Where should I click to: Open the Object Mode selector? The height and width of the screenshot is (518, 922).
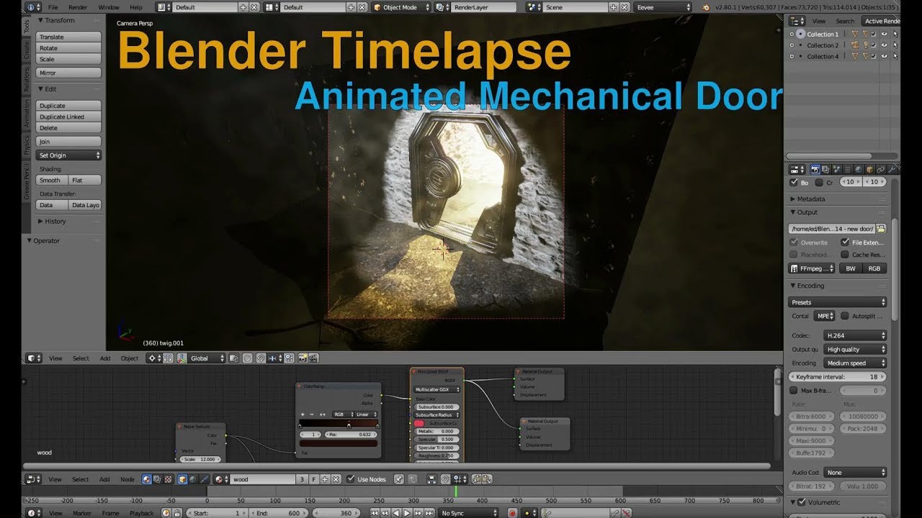[x=401, y=7]
